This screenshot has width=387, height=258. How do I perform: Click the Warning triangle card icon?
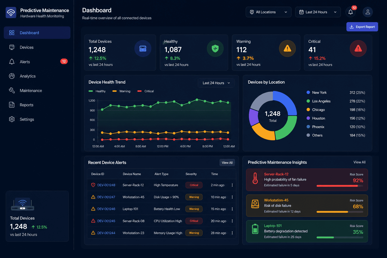tap(287, 48)
